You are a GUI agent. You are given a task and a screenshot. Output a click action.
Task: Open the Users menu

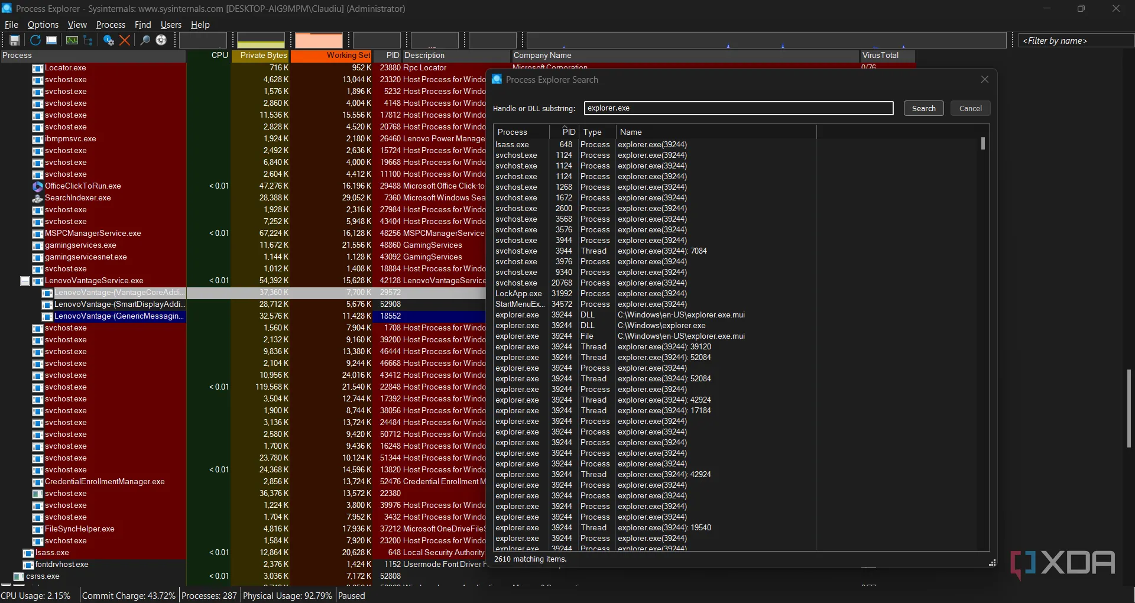[171, 25]
